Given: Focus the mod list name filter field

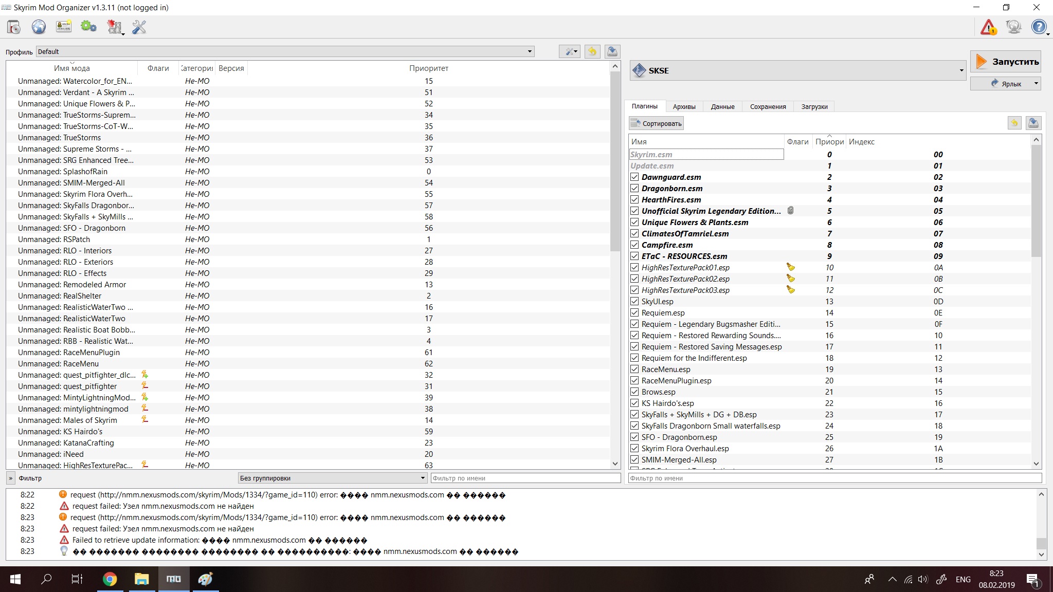Looking at the screenshot, I should tap(525, 478).
